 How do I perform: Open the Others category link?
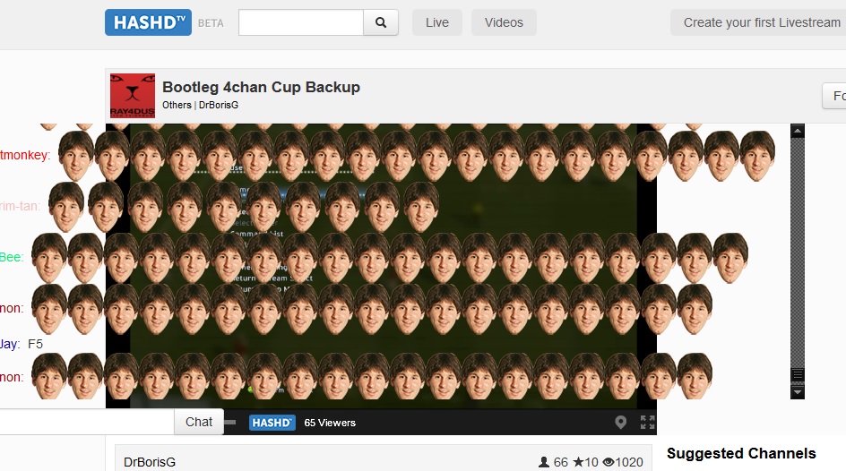pyautogui.click(x=177, y=105)
